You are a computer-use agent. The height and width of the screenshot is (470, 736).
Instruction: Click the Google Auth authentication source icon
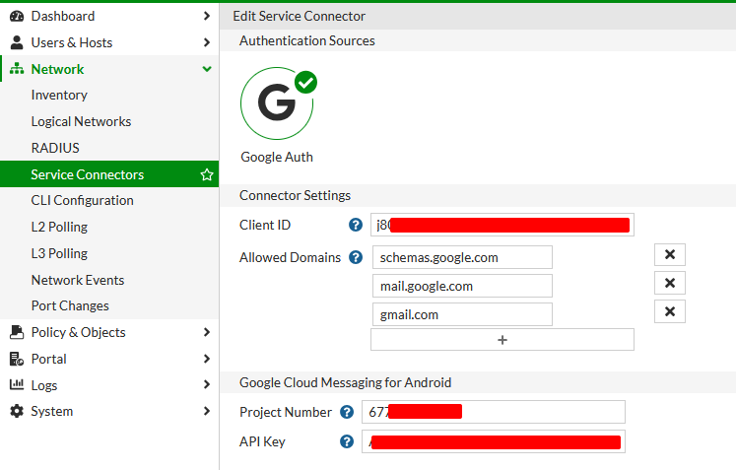pos(277,103)
